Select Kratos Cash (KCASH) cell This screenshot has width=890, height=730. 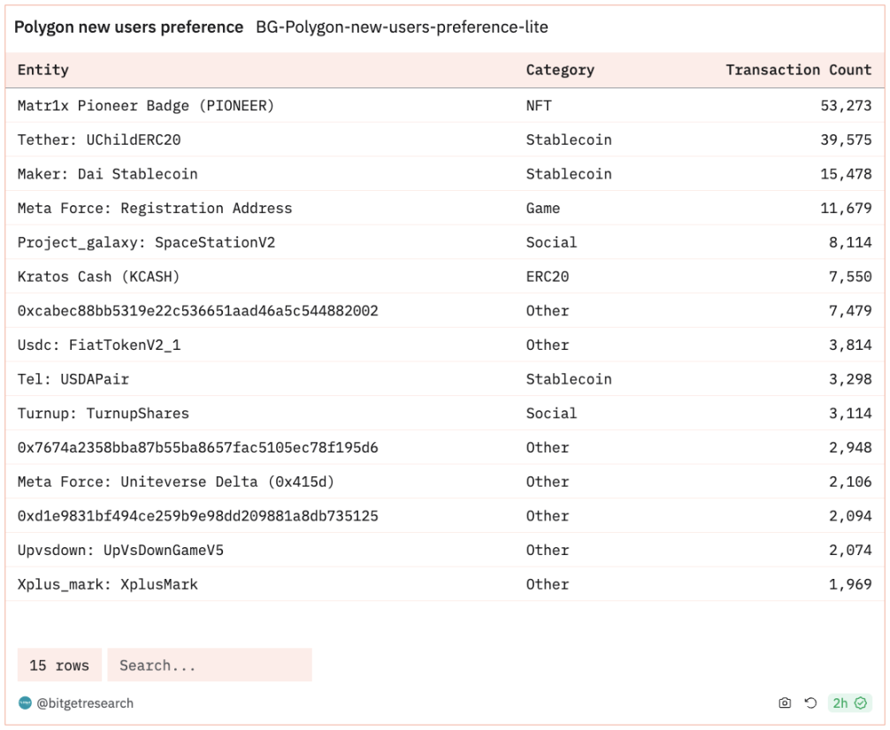click(x=99, y=277)
